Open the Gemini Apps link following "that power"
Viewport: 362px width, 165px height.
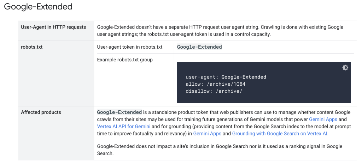click(x=323, y=120)
